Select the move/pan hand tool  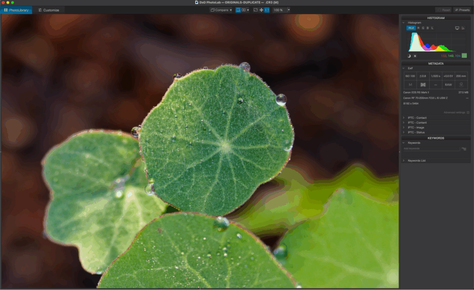261,10
